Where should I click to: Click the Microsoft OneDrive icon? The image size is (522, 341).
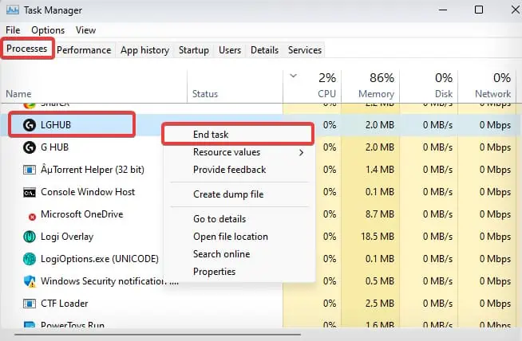(x=32, y=217)
